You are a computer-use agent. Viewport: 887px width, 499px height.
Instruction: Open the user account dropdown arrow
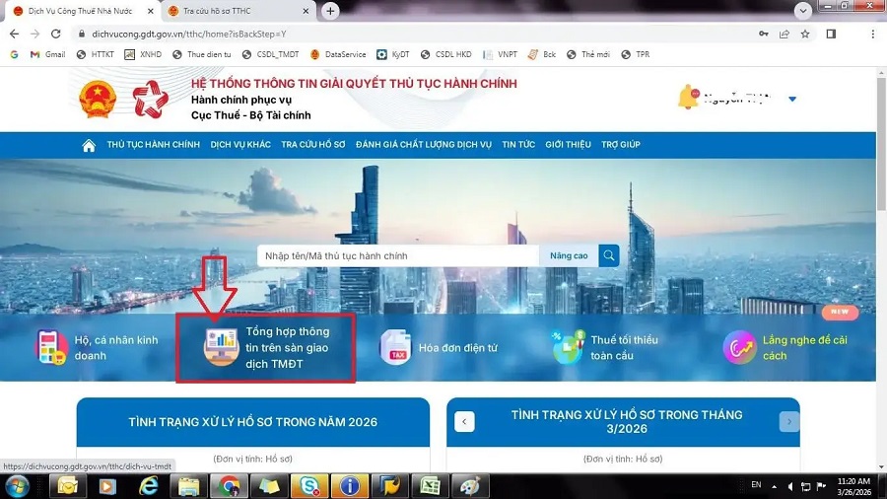792,99
